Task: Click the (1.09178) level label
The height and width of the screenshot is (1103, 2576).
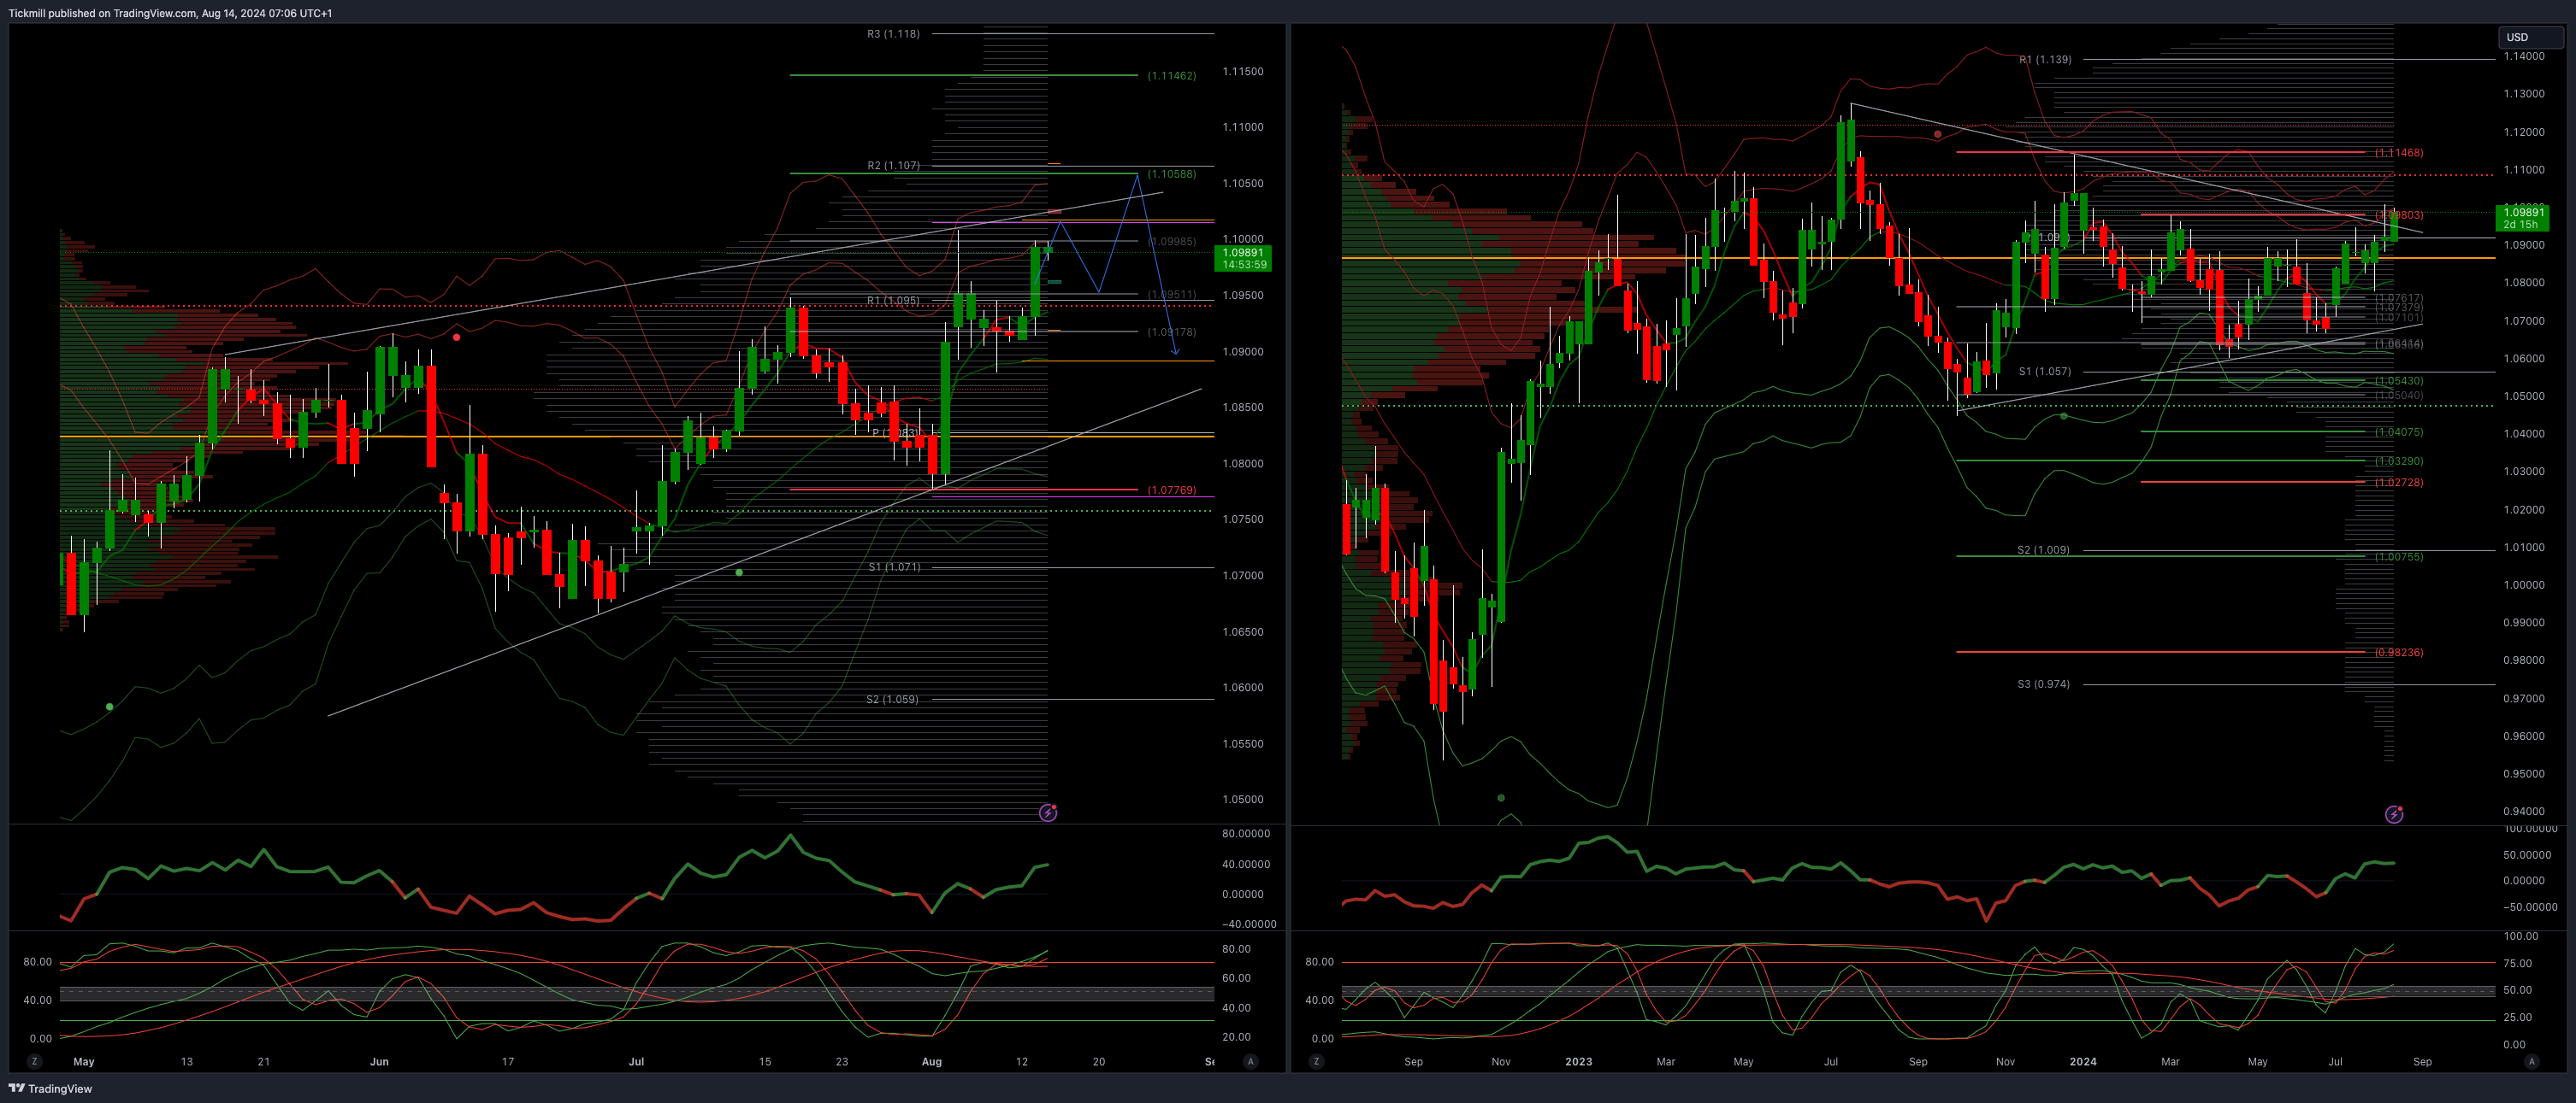Action: coord(1171,331)
